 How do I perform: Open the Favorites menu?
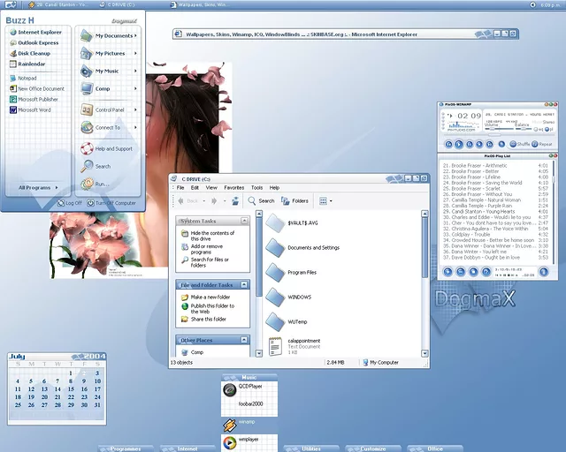[233, 187]
